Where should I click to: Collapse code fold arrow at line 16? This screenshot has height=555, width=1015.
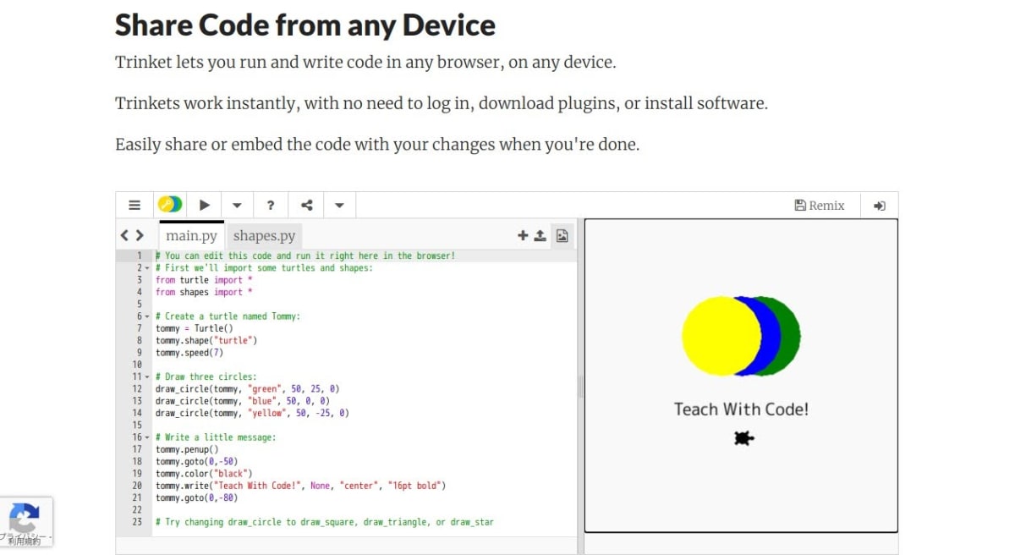[x=146, y=438]
